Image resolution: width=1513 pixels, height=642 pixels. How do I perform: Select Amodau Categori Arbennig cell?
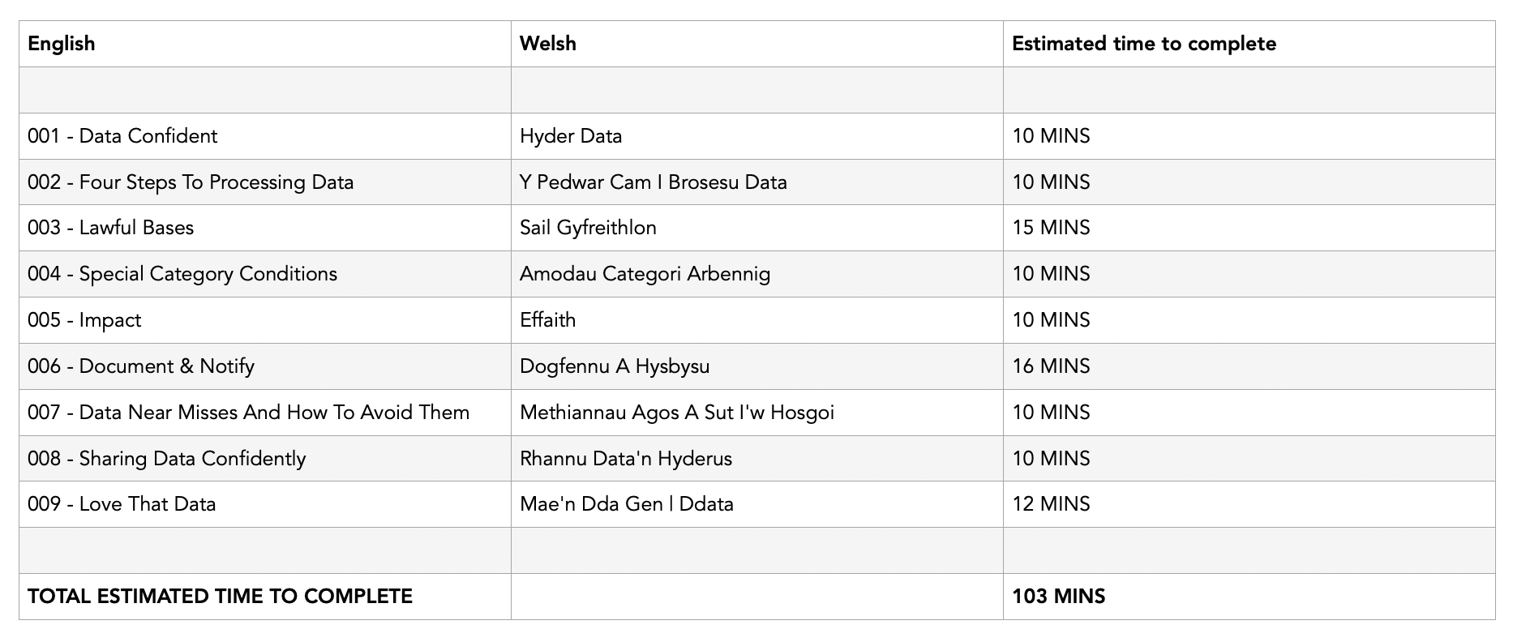[x=757, y=274]
